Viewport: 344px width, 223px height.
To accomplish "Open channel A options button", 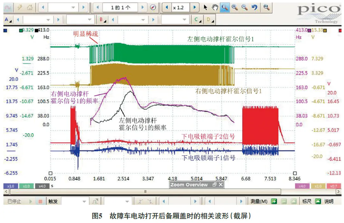I will pyautogui.click(x=8, y=20).
